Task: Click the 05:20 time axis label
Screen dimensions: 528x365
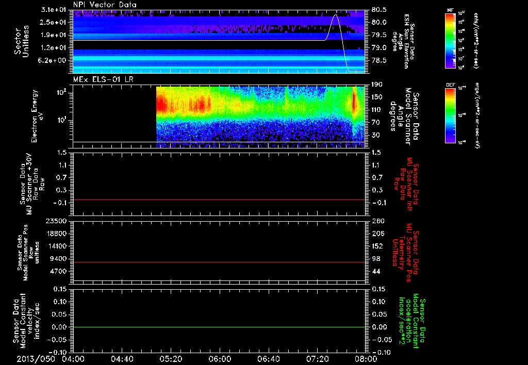Action: (171, 359)
